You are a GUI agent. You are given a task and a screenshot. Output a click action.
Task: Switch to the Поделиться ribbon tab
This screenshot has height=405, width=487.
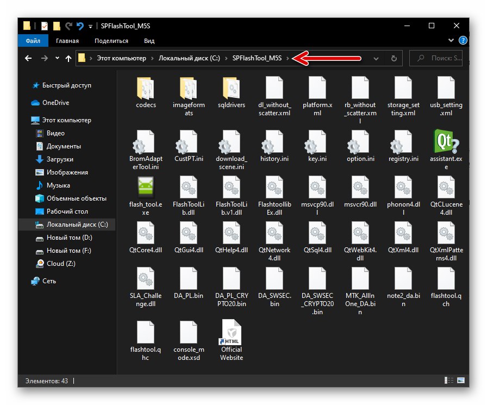click(111, 41)
